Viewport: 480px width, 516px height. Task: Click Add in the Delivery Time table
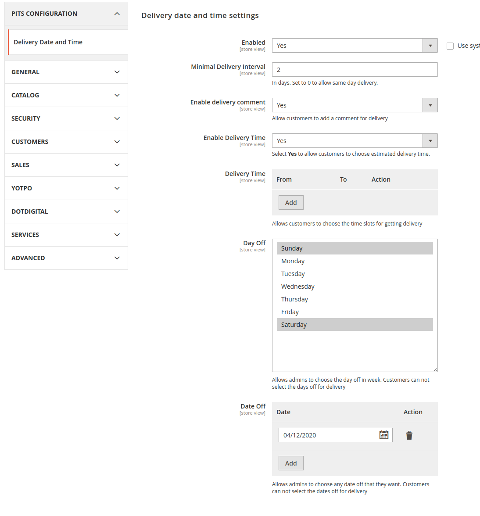point(291,202)
